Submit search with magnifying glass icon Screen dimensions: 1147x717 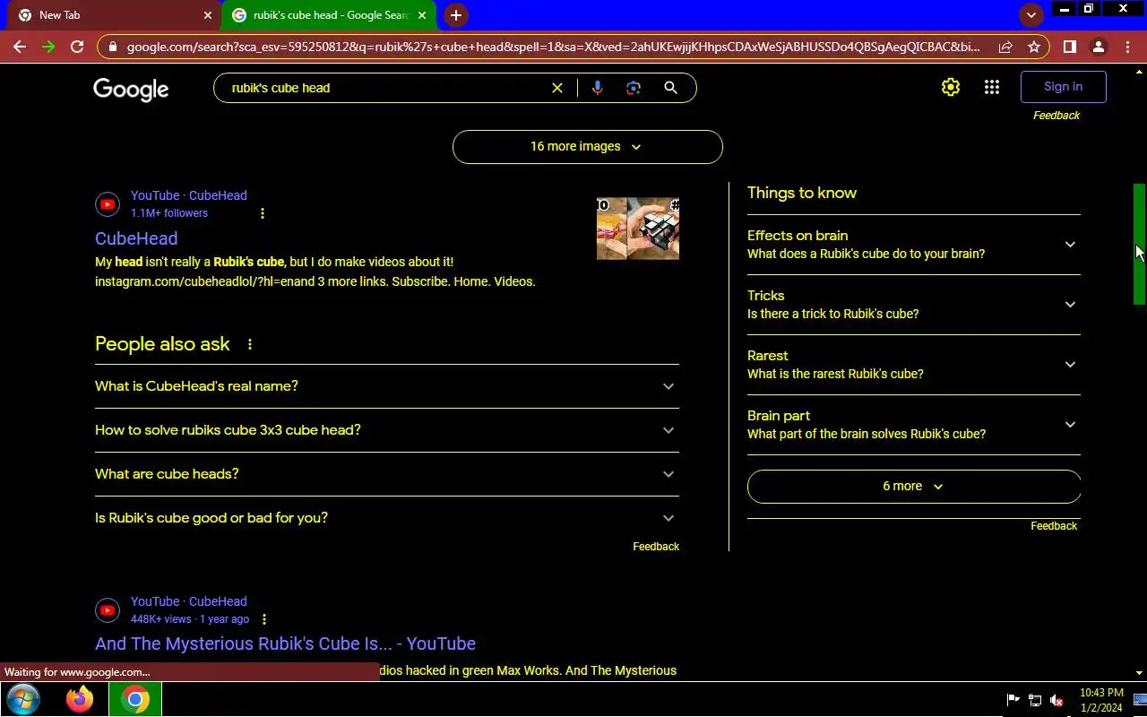pos(670,88)
